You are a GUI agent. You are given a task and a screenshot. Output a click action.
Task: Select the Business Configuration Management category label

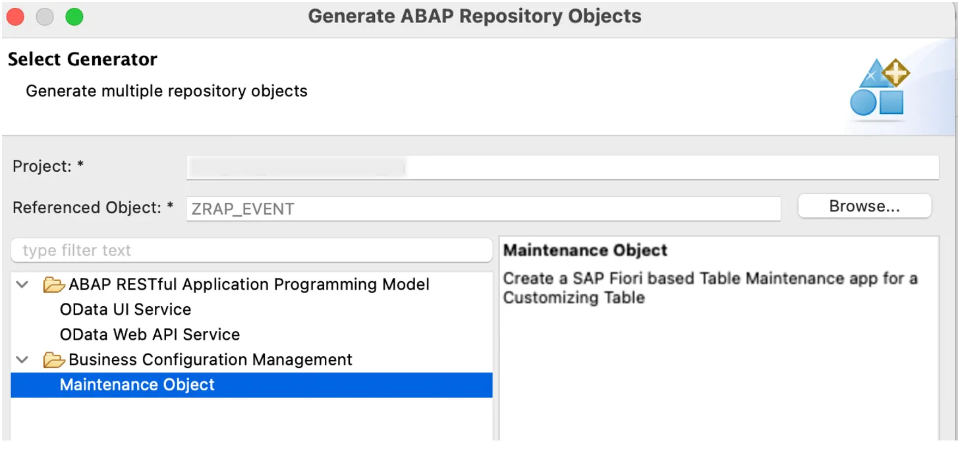[x=210, y=359]
